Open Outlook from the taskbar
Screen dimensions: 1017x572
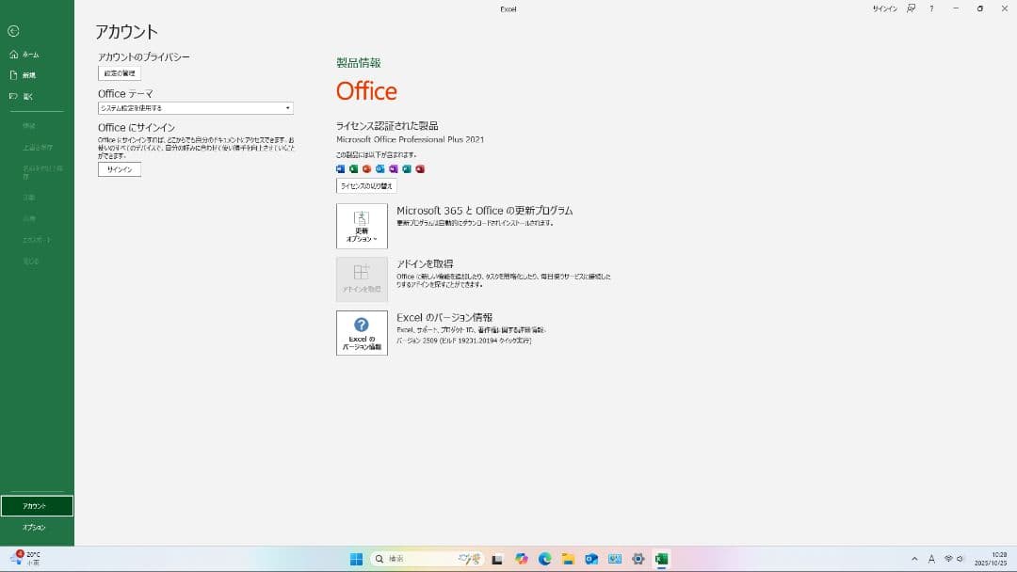point(590,559)
